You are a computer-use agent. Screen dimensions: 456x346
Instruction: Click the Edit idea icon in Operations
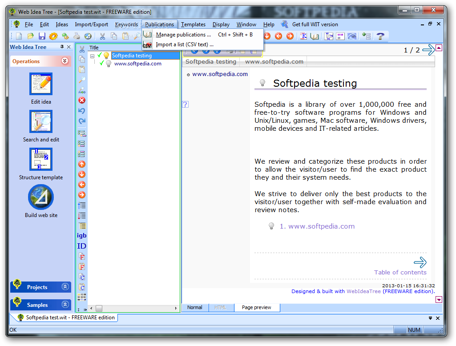point(41,84)
